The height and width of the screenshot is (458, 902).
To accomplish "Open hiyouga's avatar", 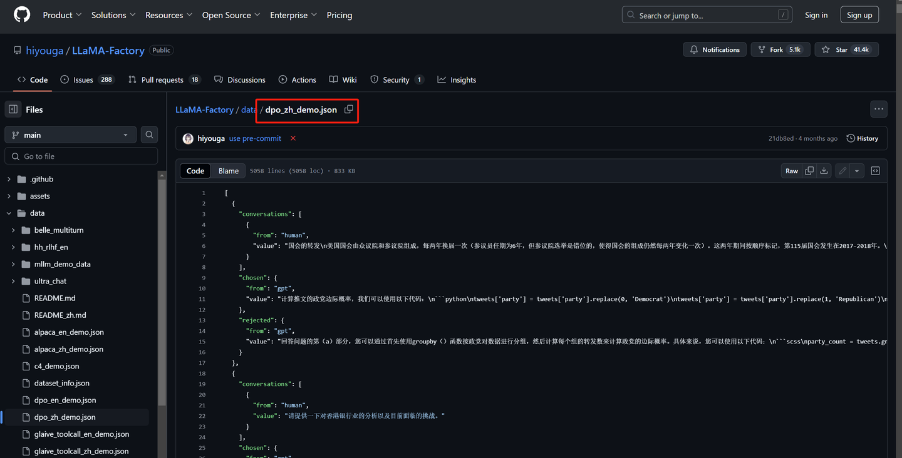I will click(x=188, y=138).
